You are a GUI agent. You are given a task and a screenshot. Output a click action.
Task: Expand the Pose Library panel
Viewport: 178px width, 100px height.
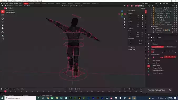click(x=156, y=63)
